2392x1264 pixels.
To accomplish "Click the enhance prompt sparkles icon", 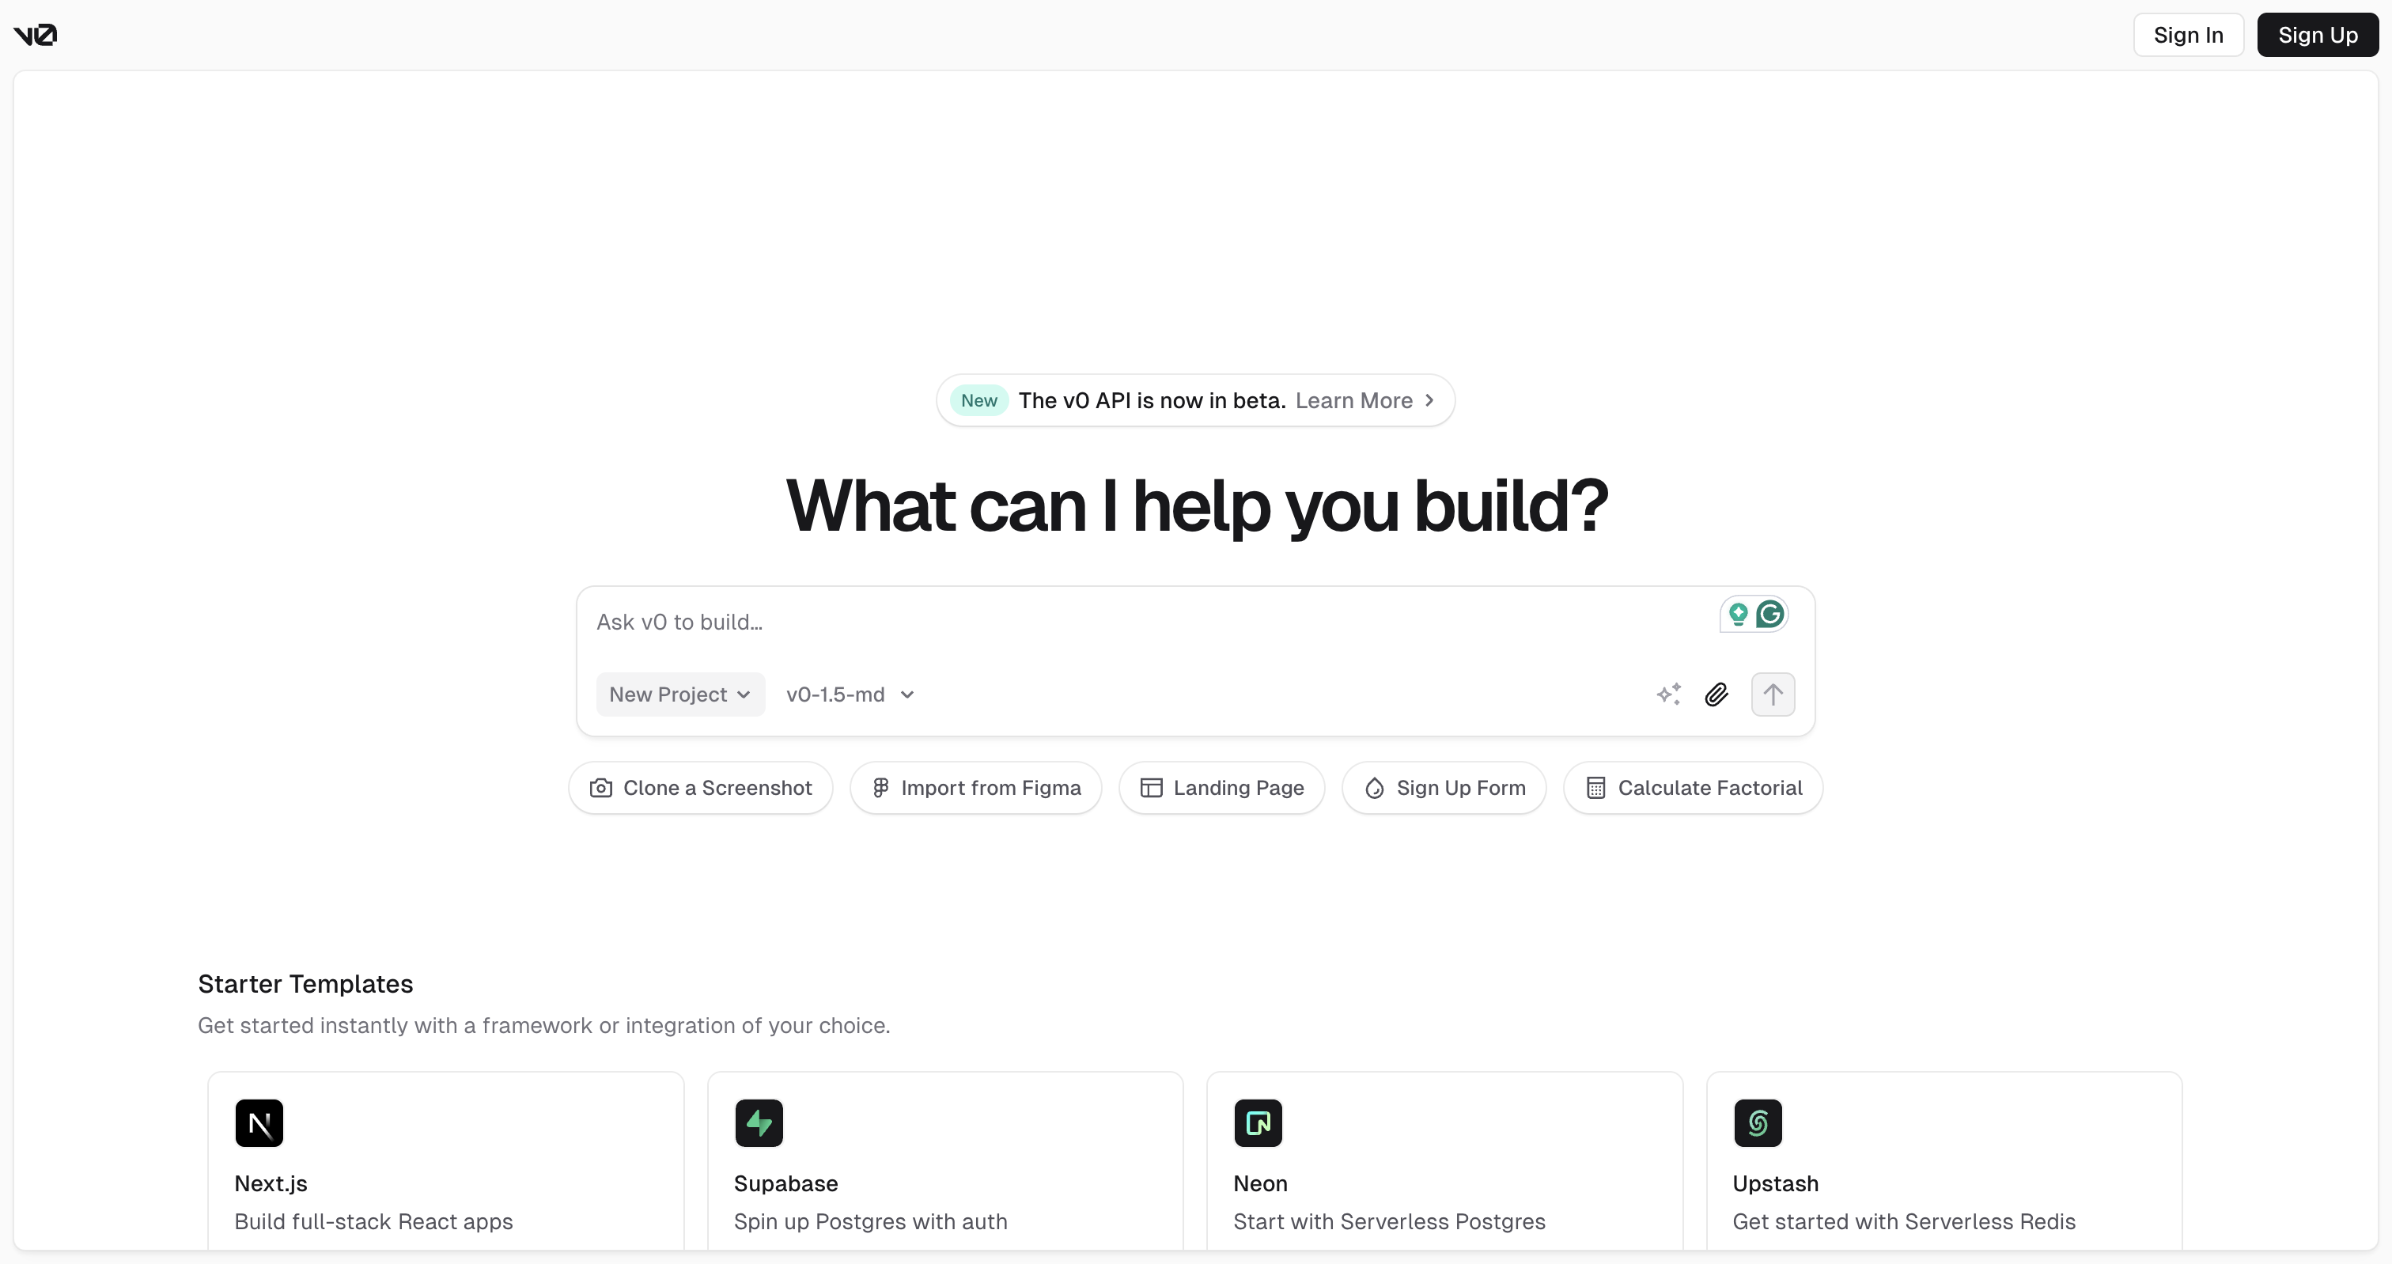I will click(x=1669, y=694).
